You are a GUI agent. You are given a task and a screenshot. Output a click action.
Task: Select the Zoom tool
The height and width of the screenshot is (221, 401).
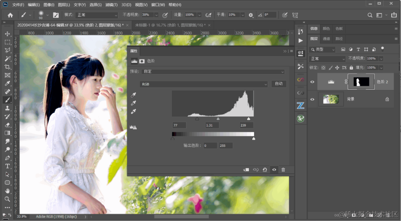pyautogui.click(x=7, y=199)
